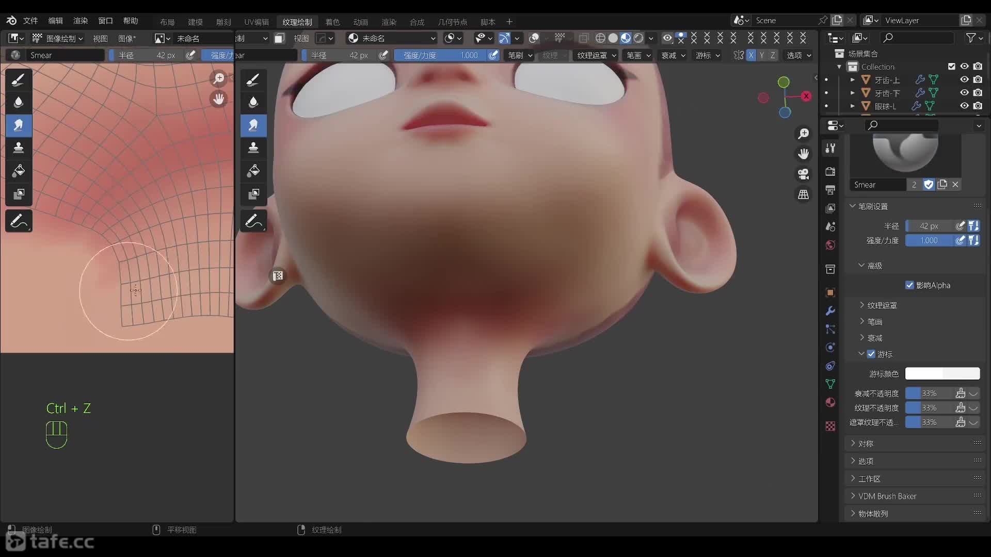Select the Mask tool in image editor toolbar
This screenshot has height=557, width=991.
[x=19, y=194]
